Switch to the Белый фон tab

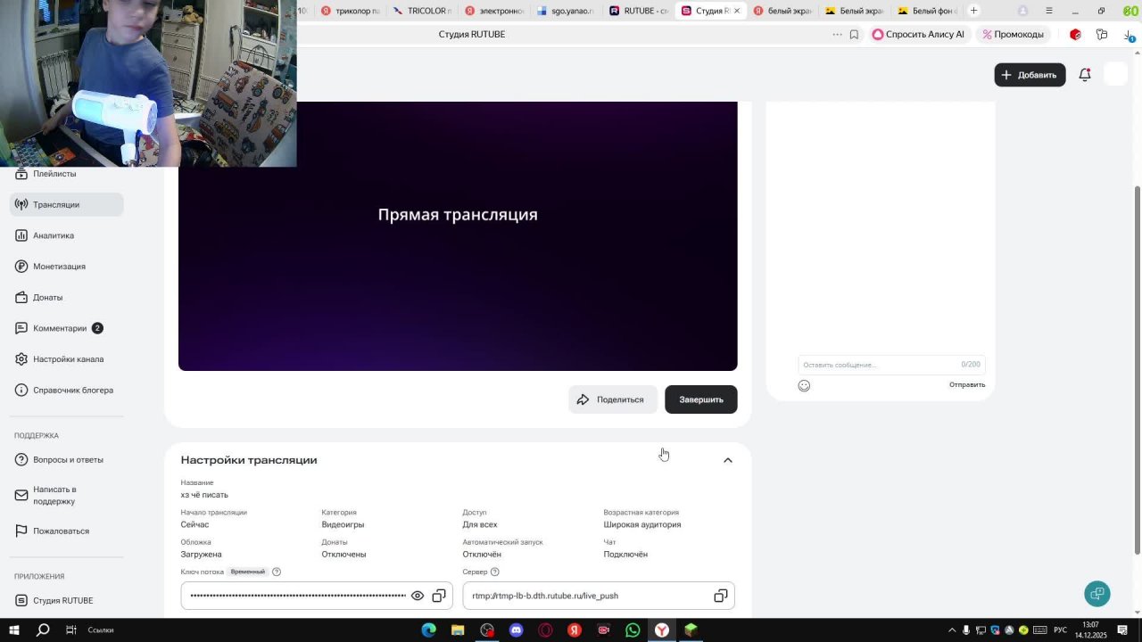[928, 11]
